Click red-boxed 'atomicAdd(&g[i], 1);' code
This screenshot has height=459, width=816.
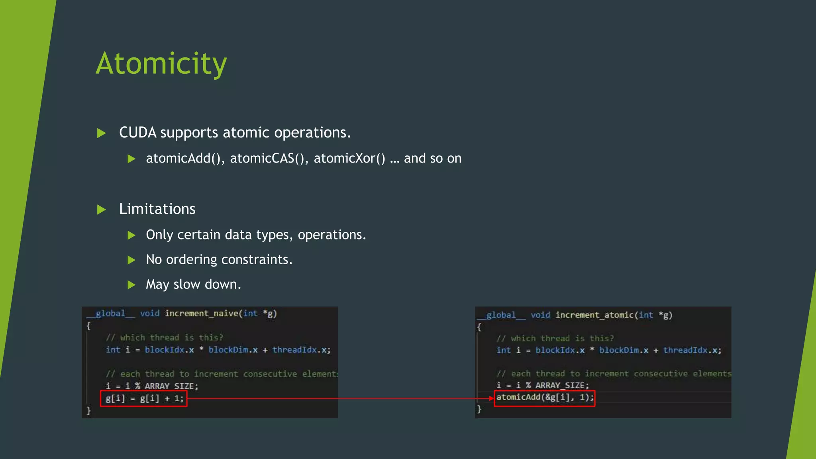coord(544,398)
